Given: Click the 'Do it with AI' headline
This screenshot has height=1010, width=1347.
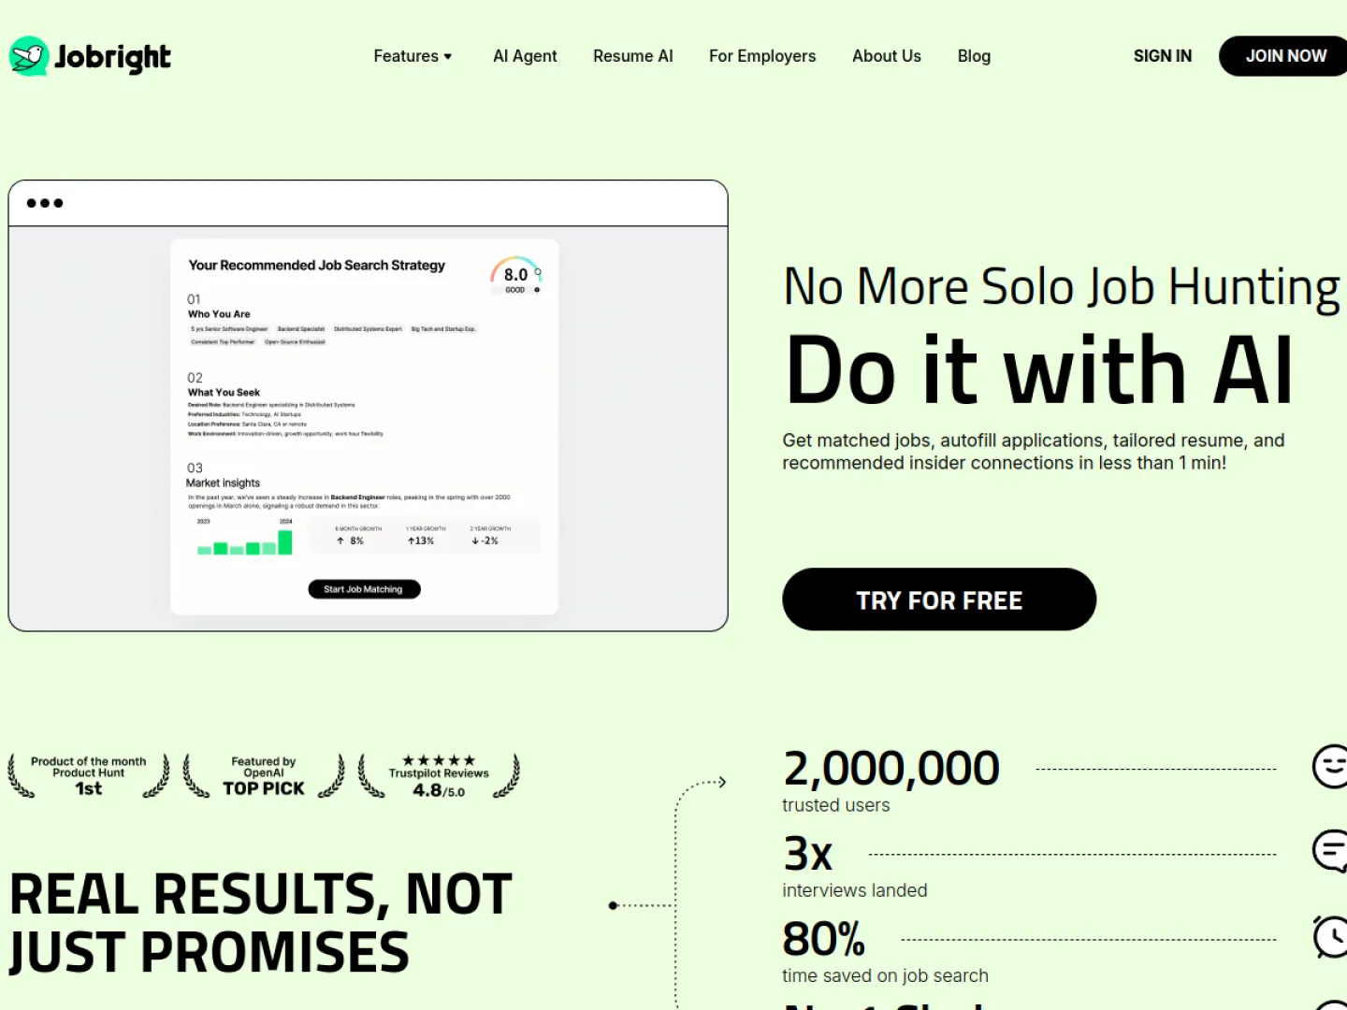Looking at the screenshot, I should [x=1039, y=370].
